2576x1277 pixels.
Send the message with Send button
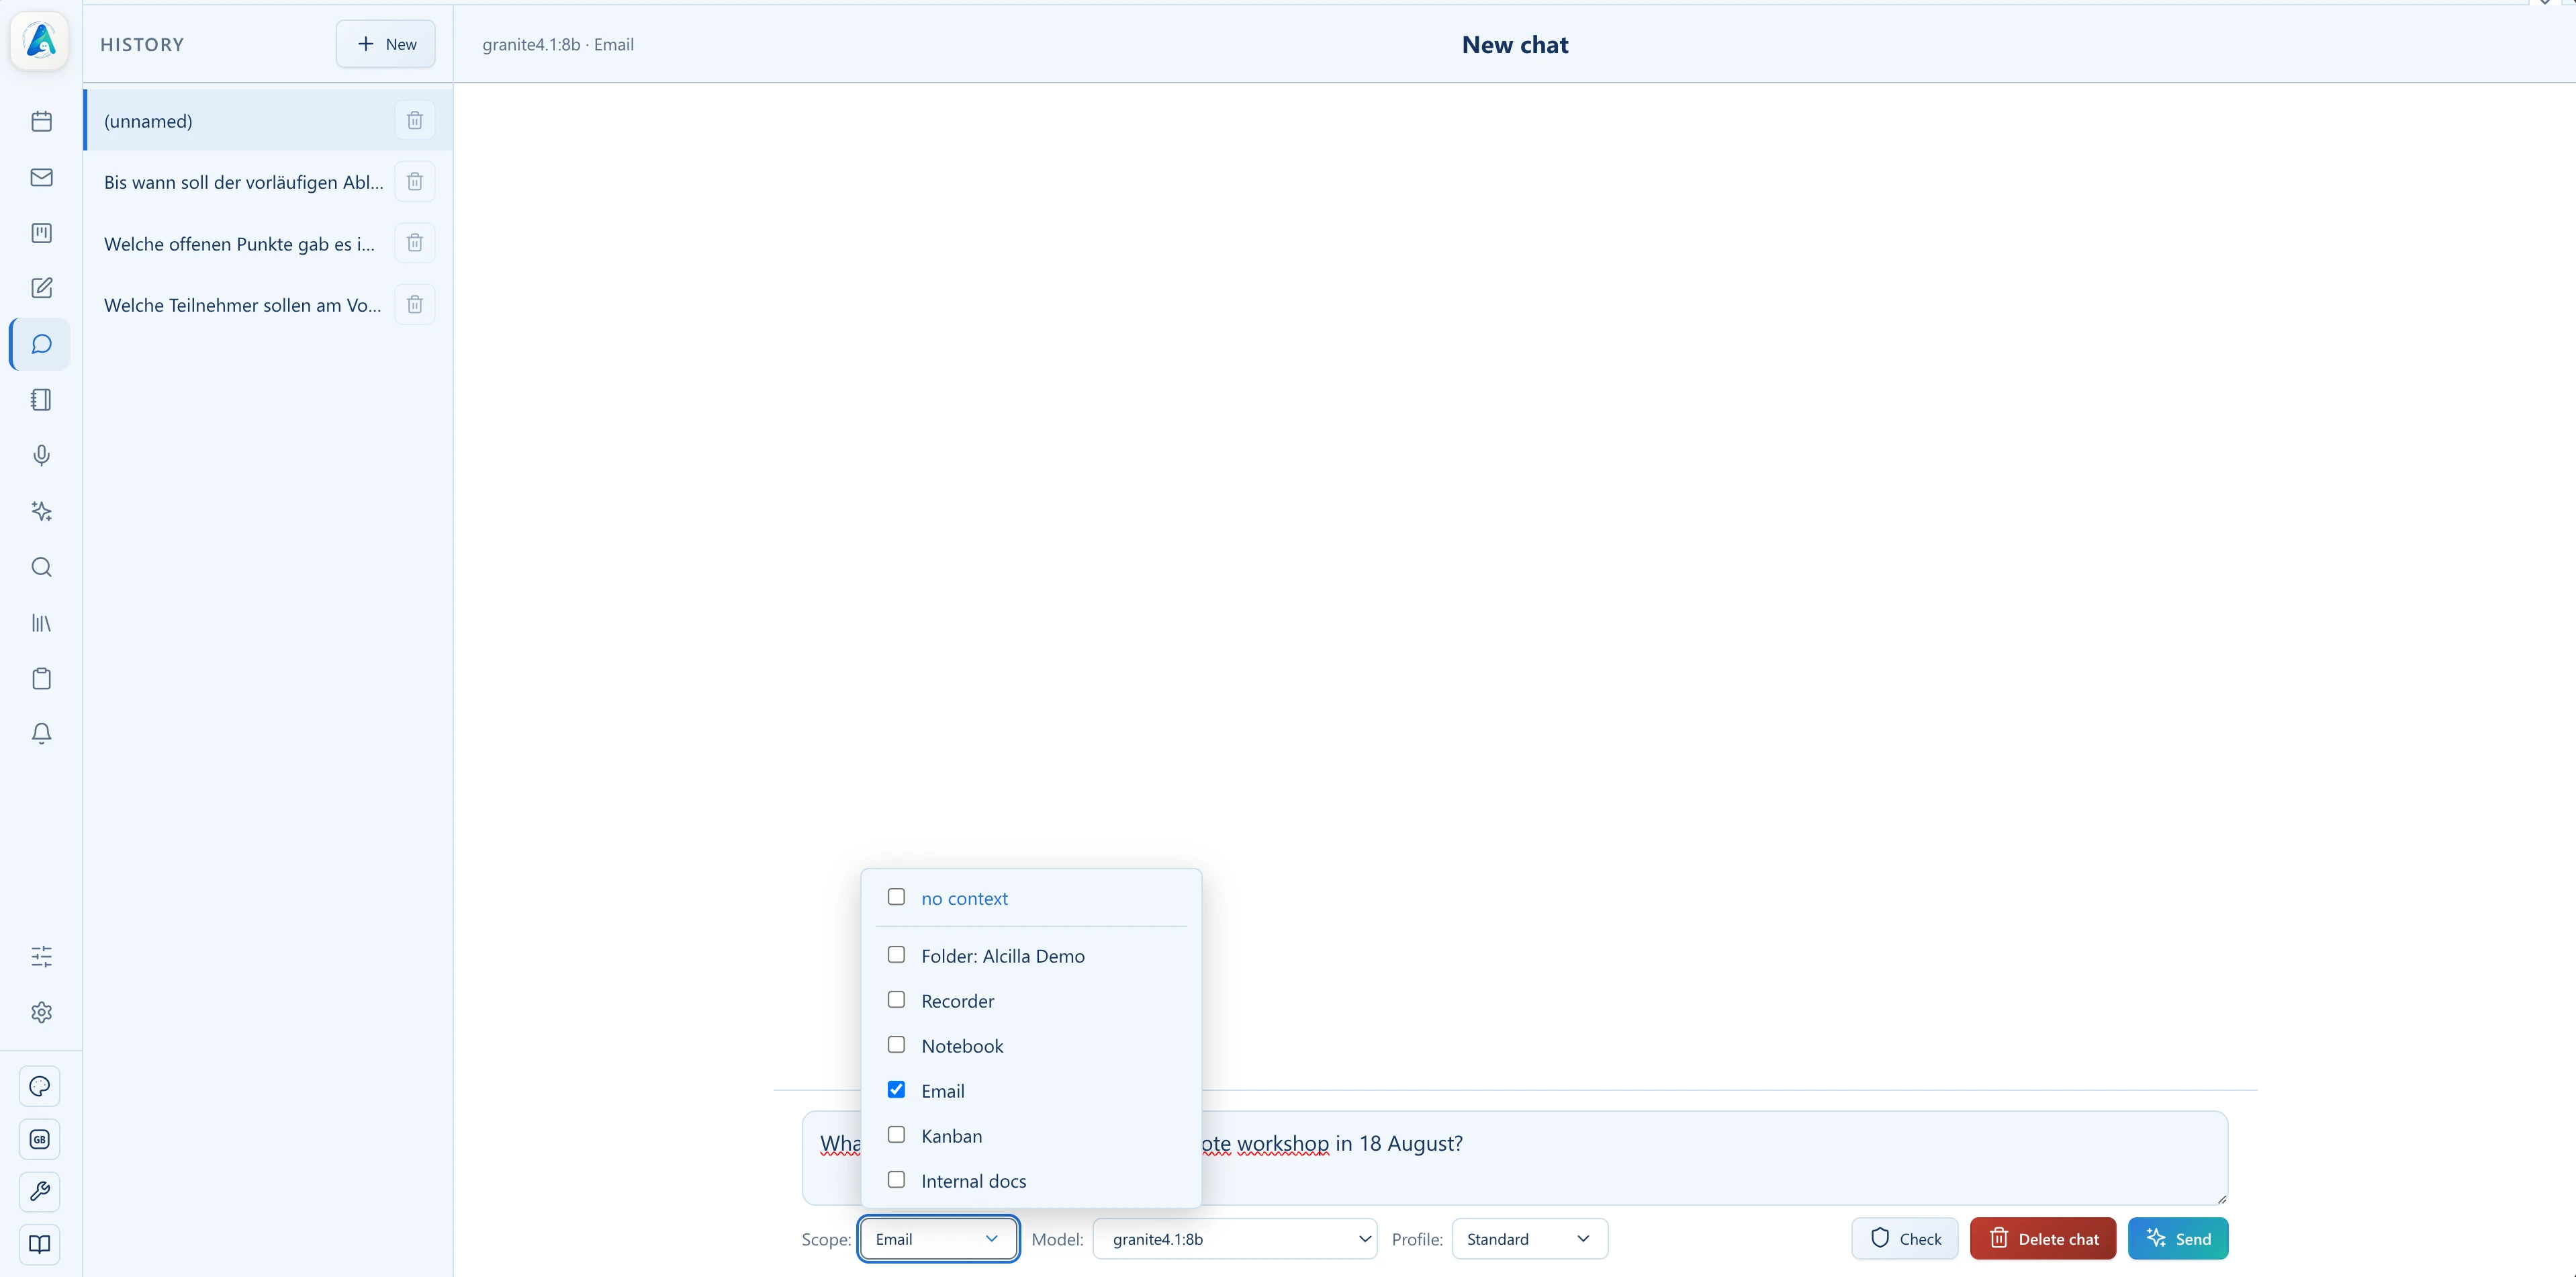pyautogui.click(x=2178, y=1239)
